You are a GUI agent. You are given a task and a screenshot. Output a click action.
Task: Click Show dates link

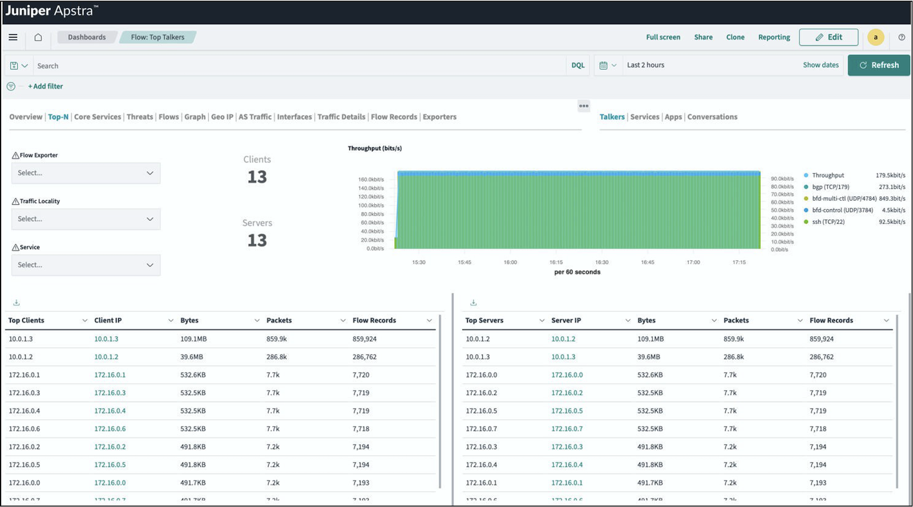(x=821, y=65)
